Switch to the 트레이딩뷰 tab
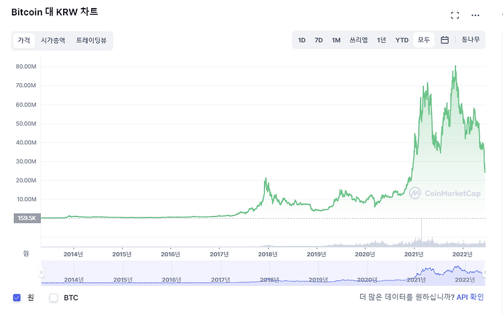The width and height of the screenshot is (503, 314). tap(91, 40)
